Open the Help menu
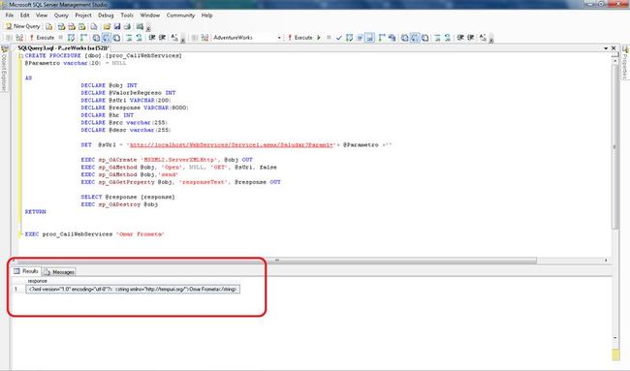Image resolution: width=630 pixels, height=371 pixels. [206, 15]
